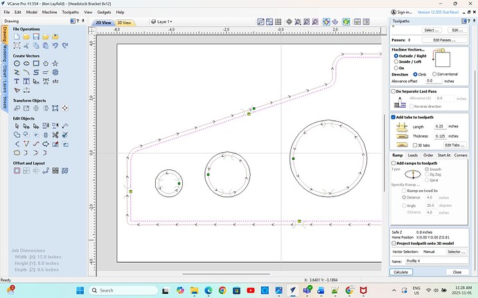Open the Array Copy icon in Offset and Layout
Screen dimensions: 478x298
tap(26, 171)
